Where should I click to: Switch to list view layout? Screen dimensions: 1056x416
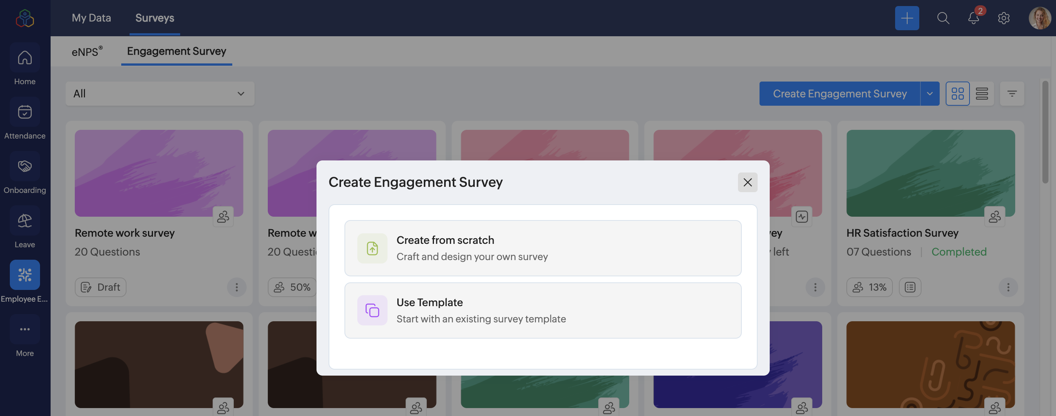982,94
